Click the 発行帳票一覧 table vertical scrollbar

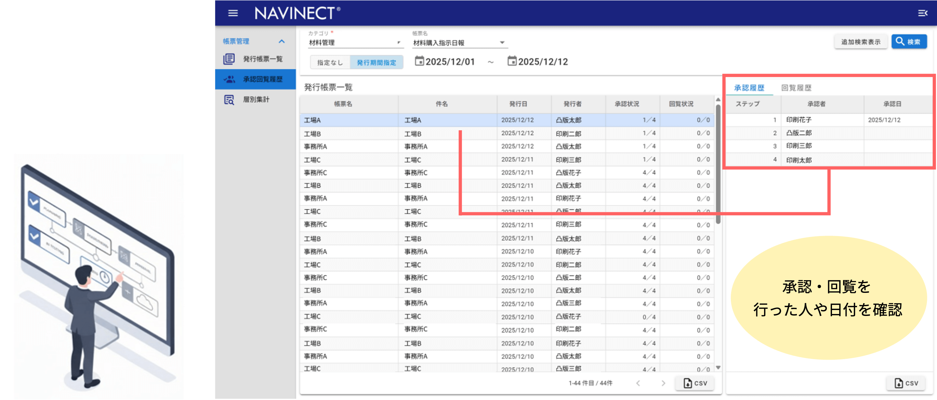tap(718, 164)
